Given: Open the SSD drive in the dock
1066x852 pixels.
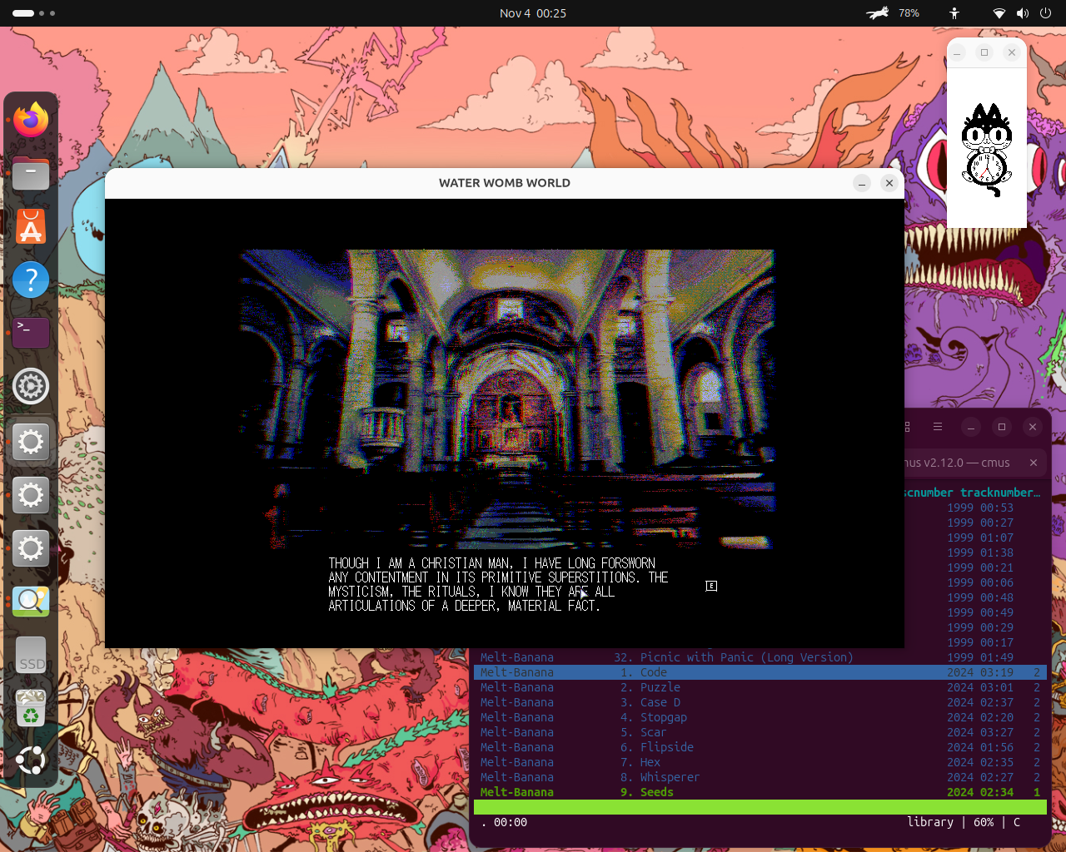Looking at the screenshot, I should 31,655.
